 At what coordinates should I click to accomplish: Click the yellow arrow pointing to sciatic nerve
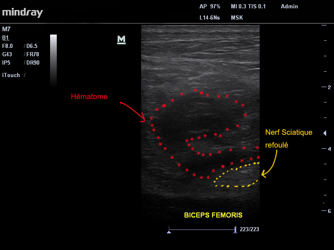[x=270, y=164]
